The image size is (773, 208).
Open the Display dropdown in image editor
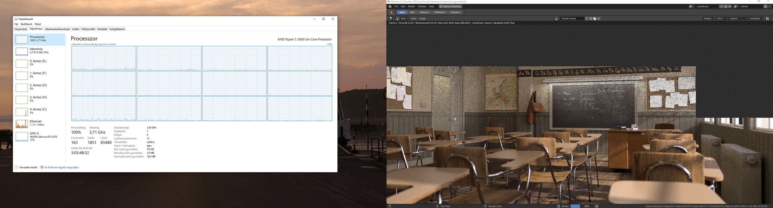click(709, 19)
